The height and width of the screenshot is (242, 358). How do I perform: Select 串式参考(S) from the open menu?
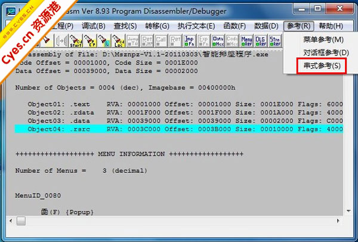coord(321,65)
